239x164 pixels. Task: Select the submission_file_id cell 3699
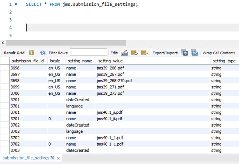[28, 87]
